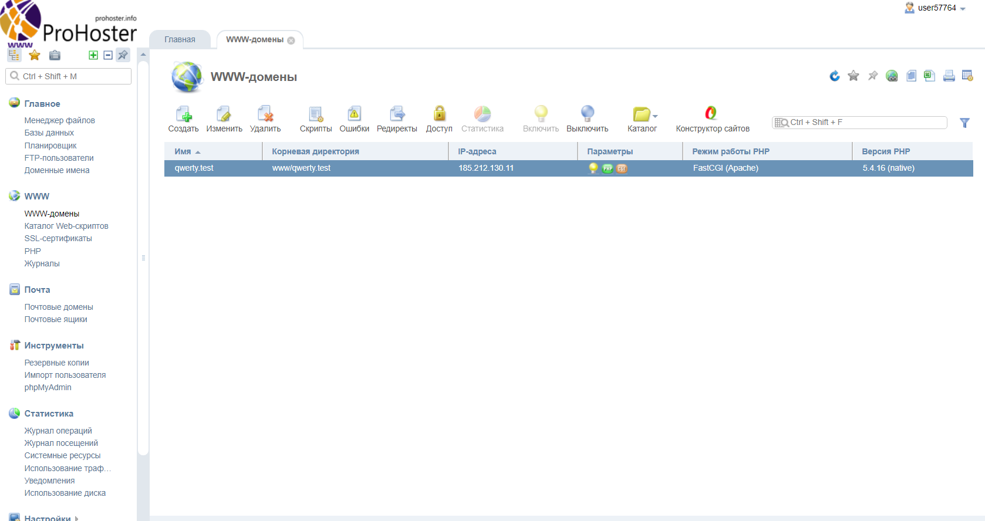Image resolution: width=985 pixels, height=521 pixels.
Task: Open the Ошибки error pages icon
Action: click(x=354, y=114)
